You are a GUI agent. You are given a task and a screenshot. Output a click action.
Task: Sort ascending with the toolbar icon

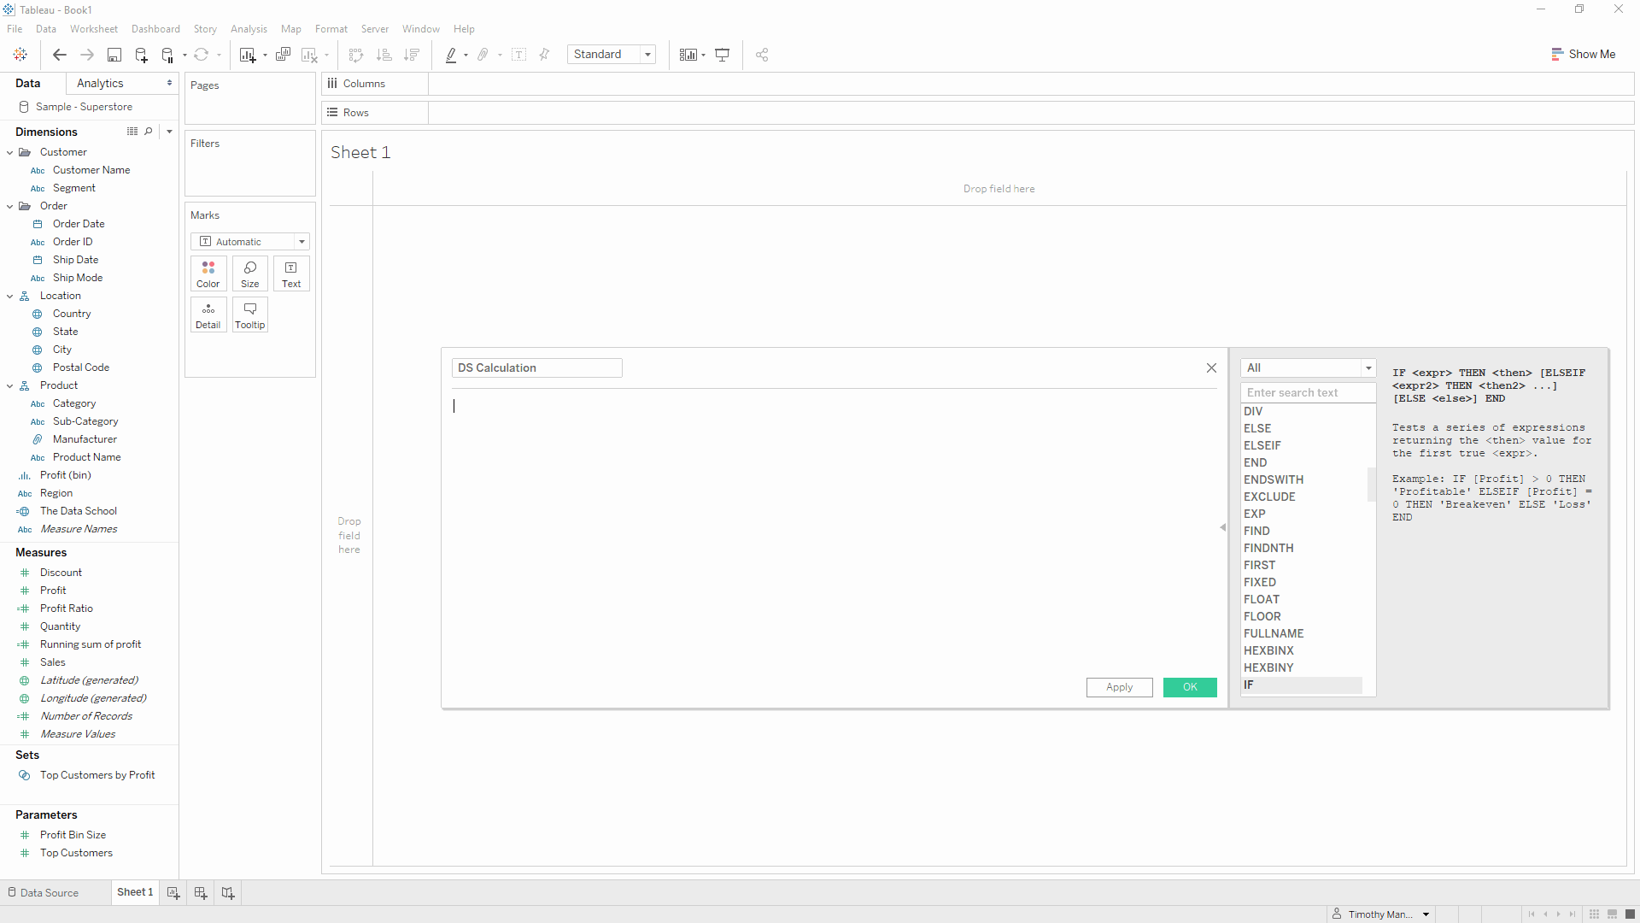384,55
